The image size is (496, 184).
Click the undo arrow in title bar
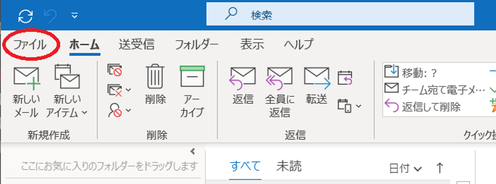click(x=50, y=16)
